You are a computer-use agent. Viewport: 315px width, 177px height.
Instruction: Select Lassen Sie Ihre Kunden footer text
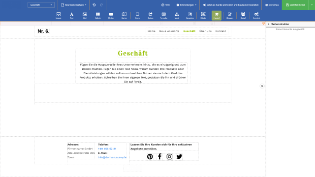161,147
